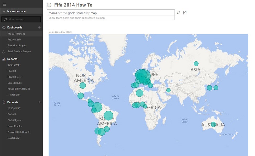Open the Fifa2014_new dataset
Screen dimensions: 255x156
[14, 120]
